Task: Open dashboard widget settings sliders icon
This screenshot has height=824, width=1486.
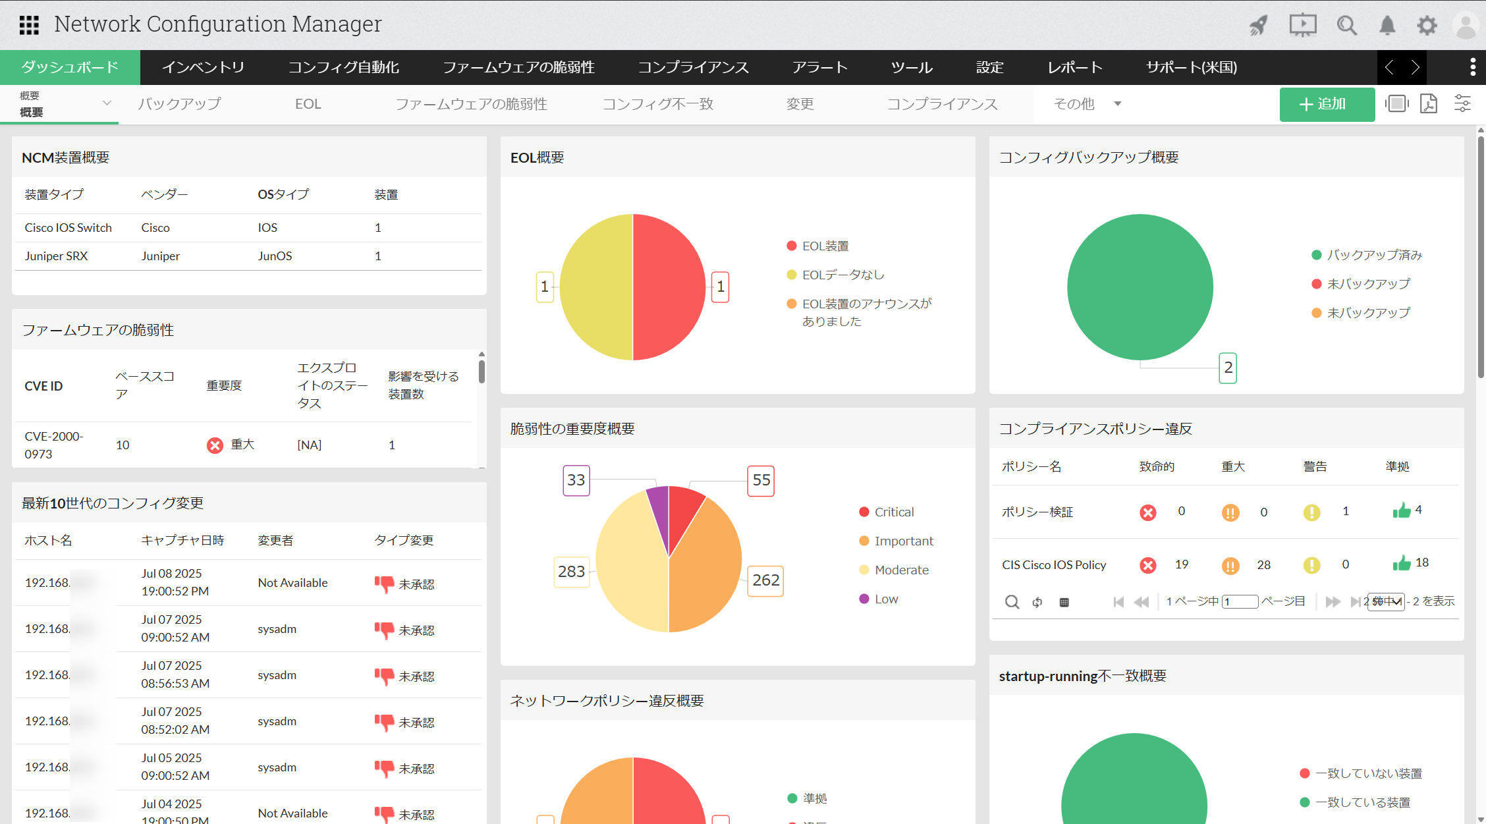Action: (1462, 104)
